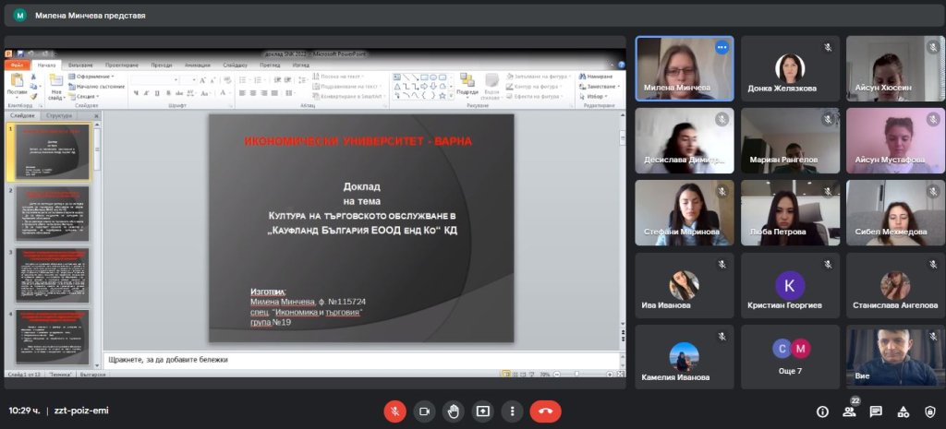Viewport: 946px width, 429px height.
Task: Select slide 2 thumbnail
Action: click(x=53, y=213)
